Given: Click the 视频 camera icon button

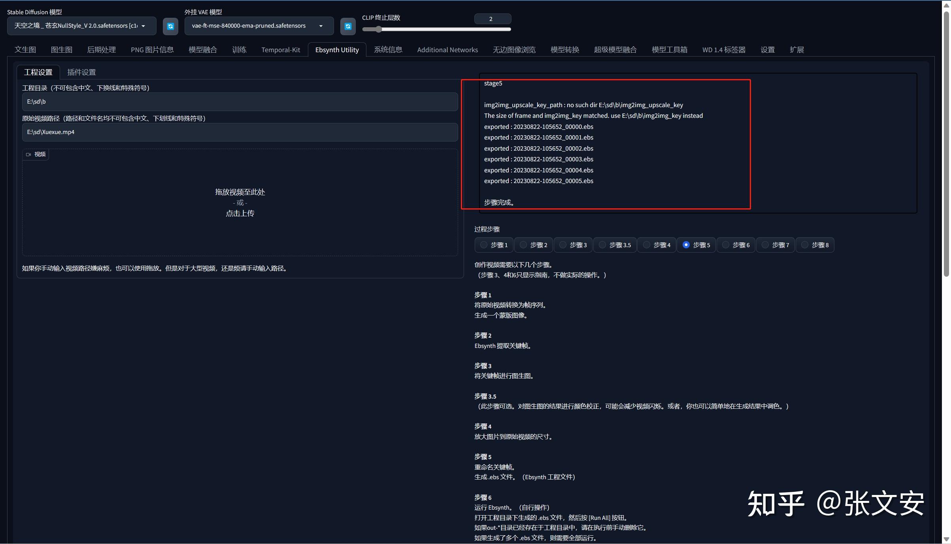Looking at the screenshot, I should (x=35, y=154).
